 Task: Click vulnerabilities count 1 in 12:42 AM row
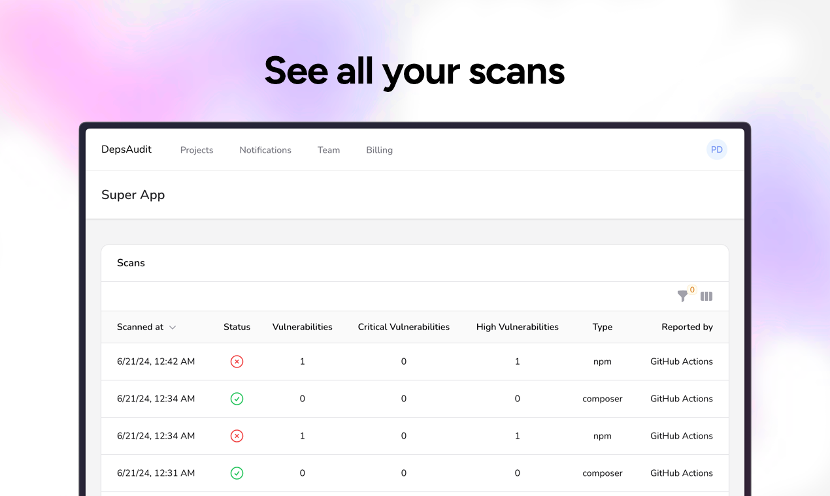[302, 362]
